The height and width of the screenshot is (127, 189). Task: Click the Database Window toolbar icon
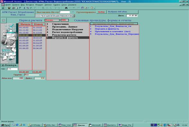click(x=83, y=8)
